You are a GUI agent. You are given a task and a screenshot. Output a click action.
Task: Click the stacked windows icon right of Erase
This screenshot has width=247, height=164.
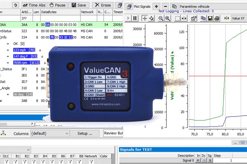[120, 5]
